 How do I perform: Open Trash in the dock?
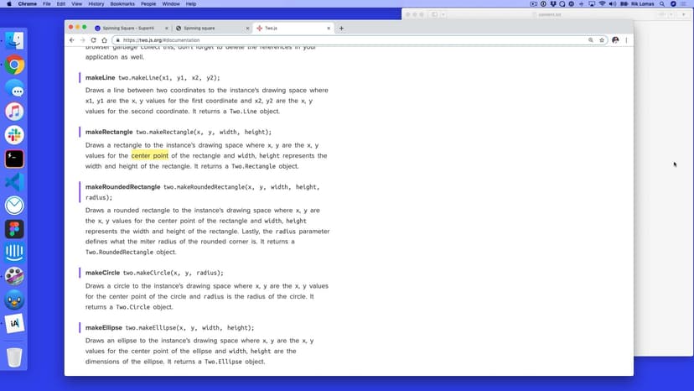[x=14, y=357]
